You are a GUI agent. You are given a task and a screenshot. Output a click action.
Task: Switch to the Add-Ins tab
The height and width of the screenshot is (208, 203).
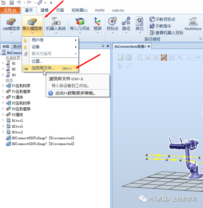pyautogui.click(x=118, y=10)
